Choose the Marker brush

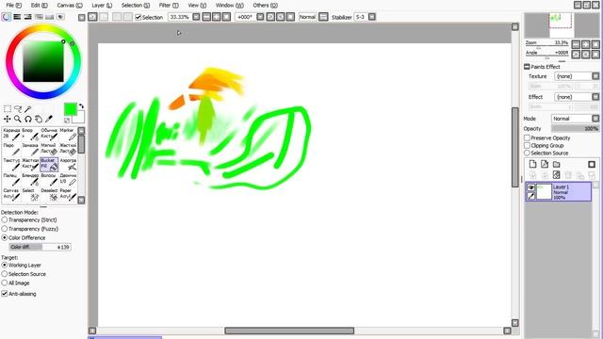(x=68, y=135)
